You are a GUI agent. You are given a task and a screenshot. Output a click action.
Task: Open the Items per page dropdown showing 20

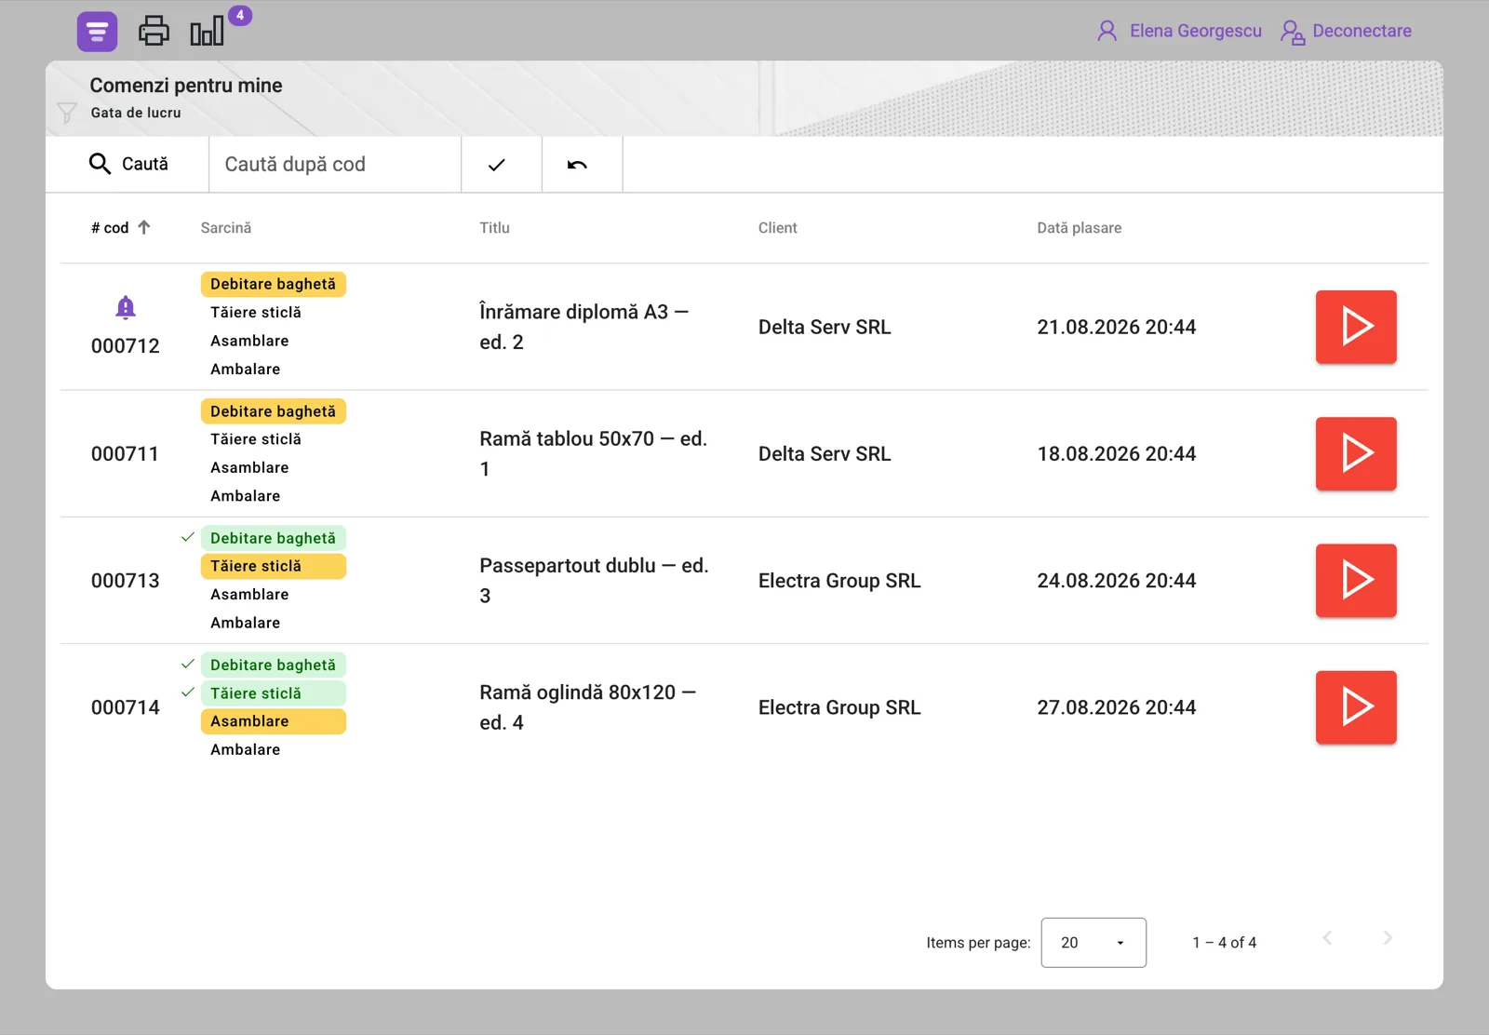tap(1093, 943)
